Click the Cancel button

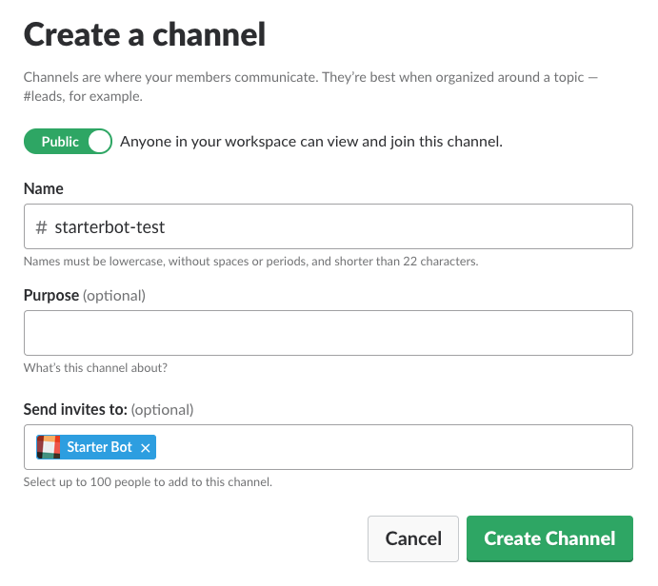click(x=413, y=538)
